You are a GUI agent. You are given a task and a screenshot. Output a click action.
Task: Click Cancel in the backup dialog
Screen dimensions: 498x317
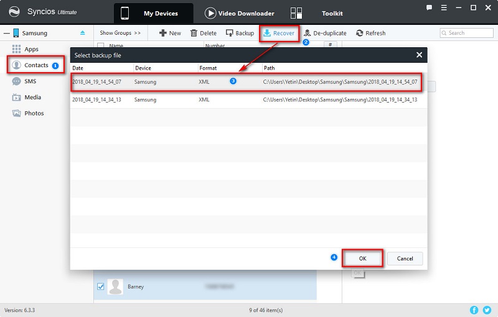click(x=405, y=259)
